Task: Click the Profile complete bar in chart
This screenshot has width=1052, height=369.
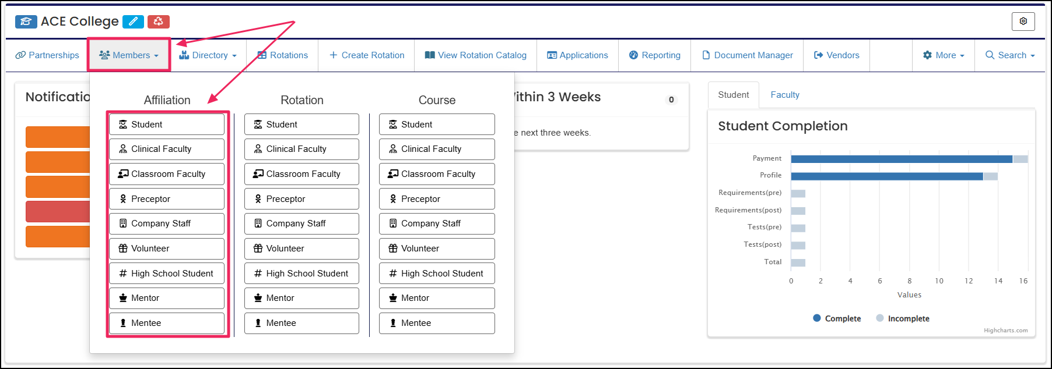Action: [x=887, y=176]
